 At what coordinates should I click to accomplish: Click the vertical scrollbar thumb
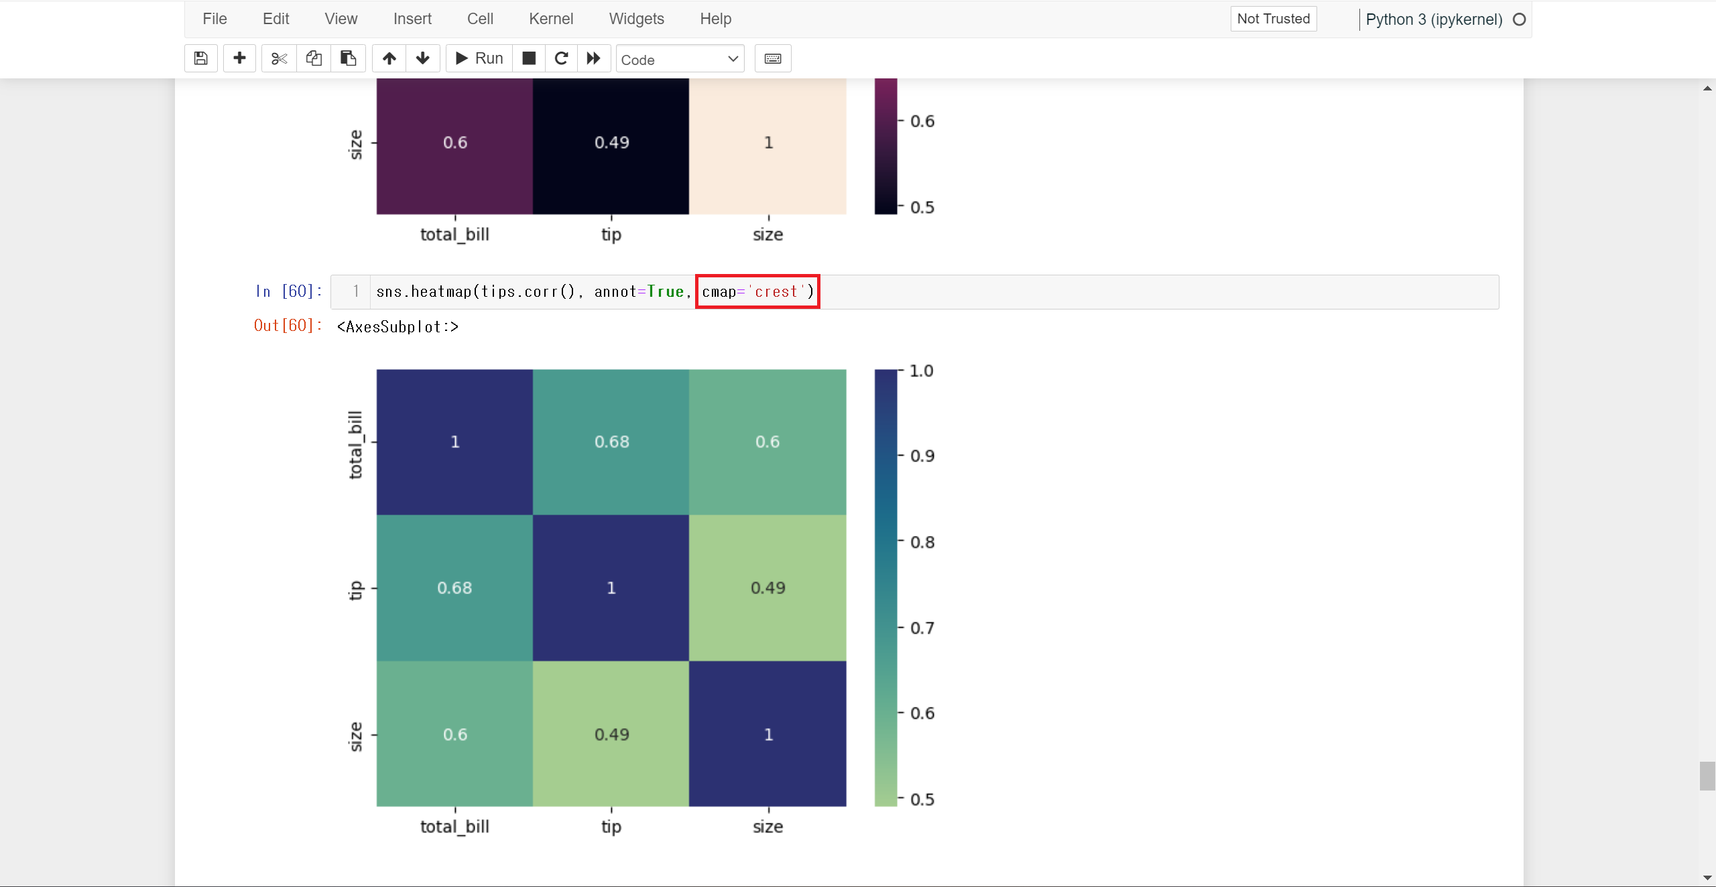tap(1707, 776)
